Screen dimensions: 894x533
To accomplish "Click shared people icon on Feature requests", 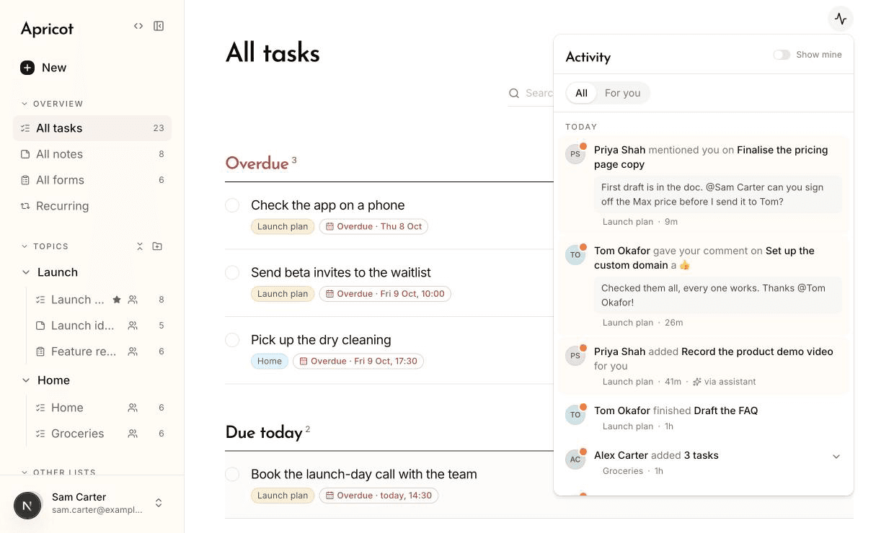I will tap(133, 351).
